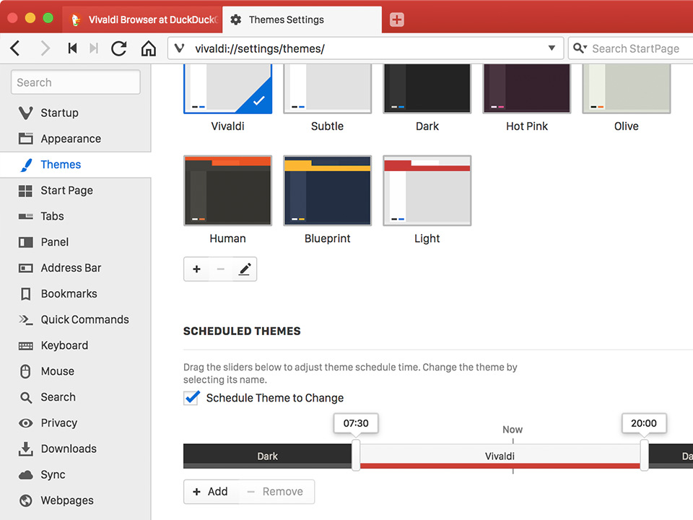
Task: Select the Themes Settings tab
Action: pyautogui.click(x=302, y=20)
